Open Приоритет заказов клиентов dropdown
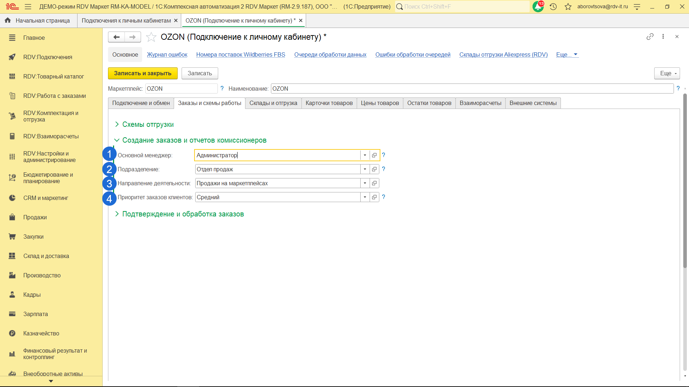The width and height of the screenshot is (689, 387). coord(365,197)
